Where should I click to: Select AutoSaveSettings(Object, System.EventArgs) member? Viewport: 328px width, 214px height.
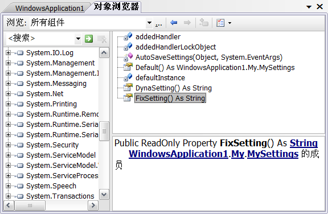[x=209, y=57]
